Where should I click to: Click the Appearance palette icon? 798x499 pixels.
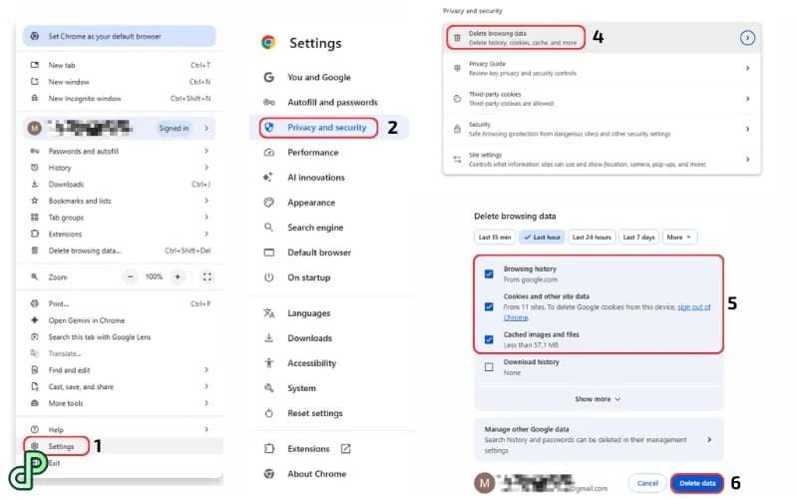(269, 203)
